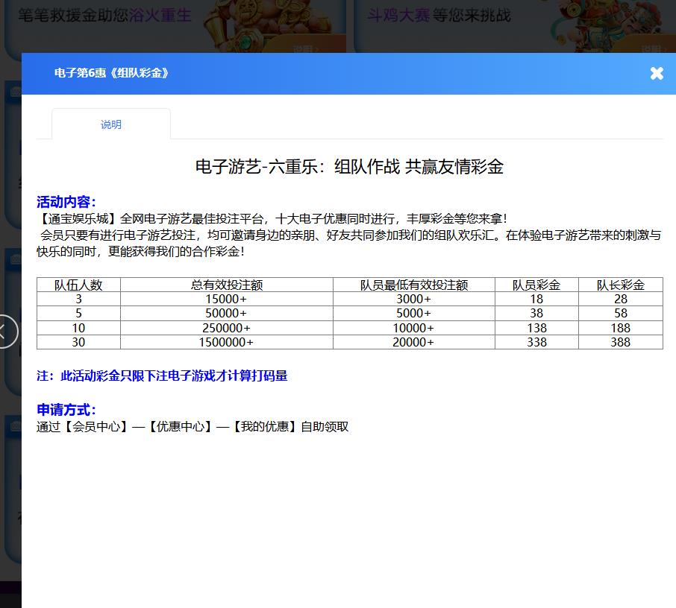Click the 电子游艺-六重乐 main heading
The height and width of the screenshot is (608, 676).
(x=349, y=167)
